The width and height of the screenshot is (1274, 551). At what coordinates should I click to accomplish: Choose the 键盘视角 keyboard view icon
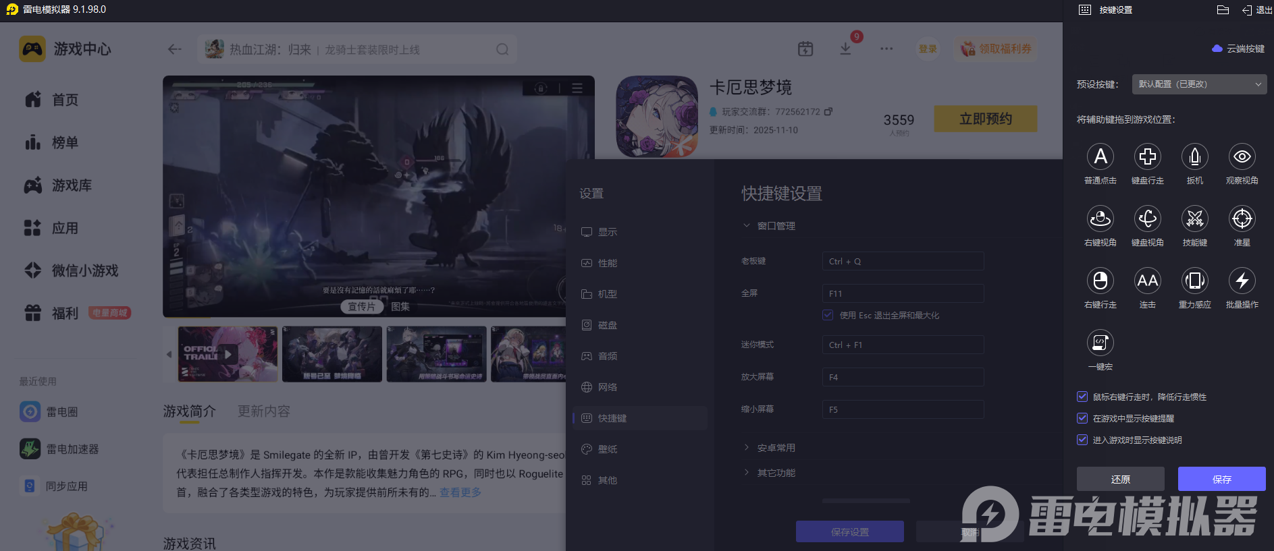[x=1148, y=219]
